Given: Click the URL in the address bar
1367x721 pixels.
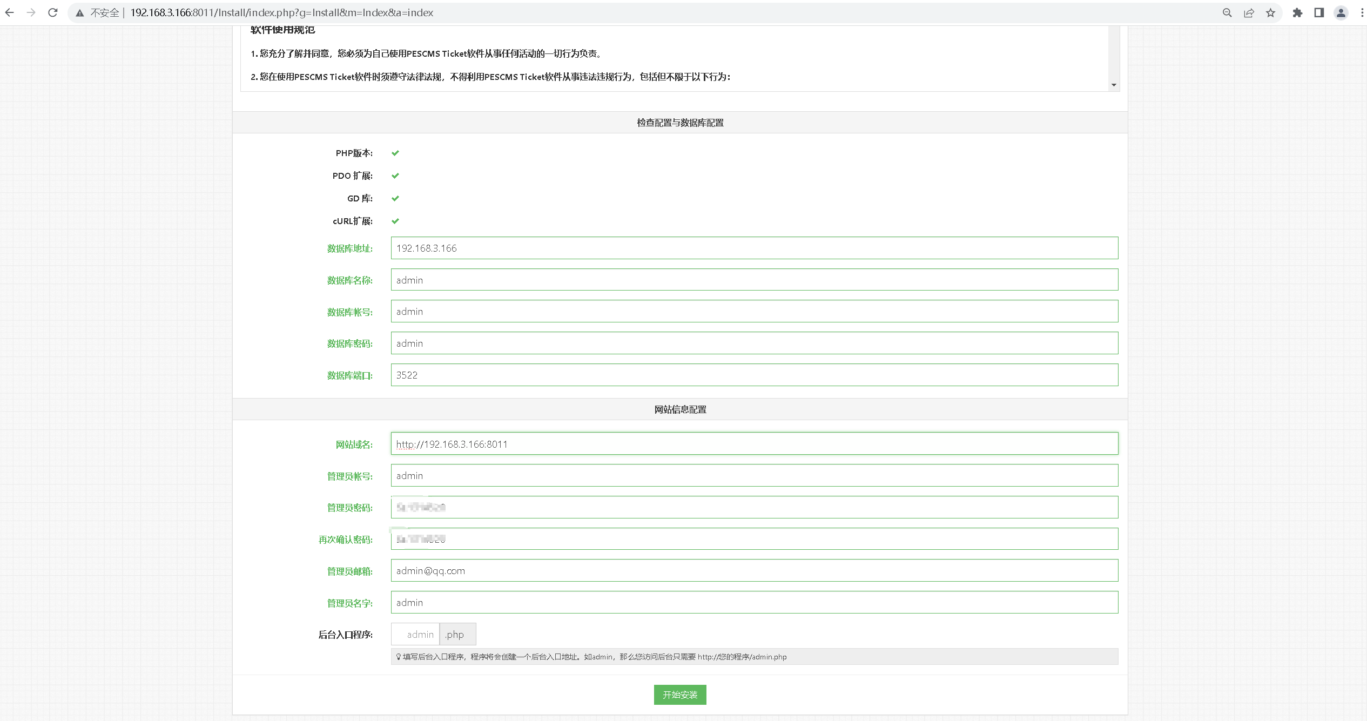Looking at the screenshot, I should (x=281, y=13).
